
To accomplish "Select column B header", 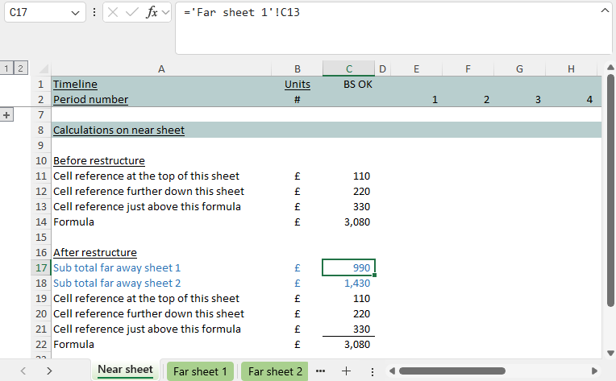I will click(297, 69).
